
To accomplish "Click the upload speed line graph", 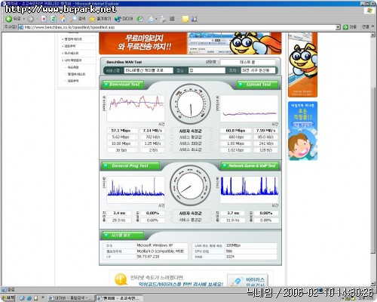I will tap(249, 108).
